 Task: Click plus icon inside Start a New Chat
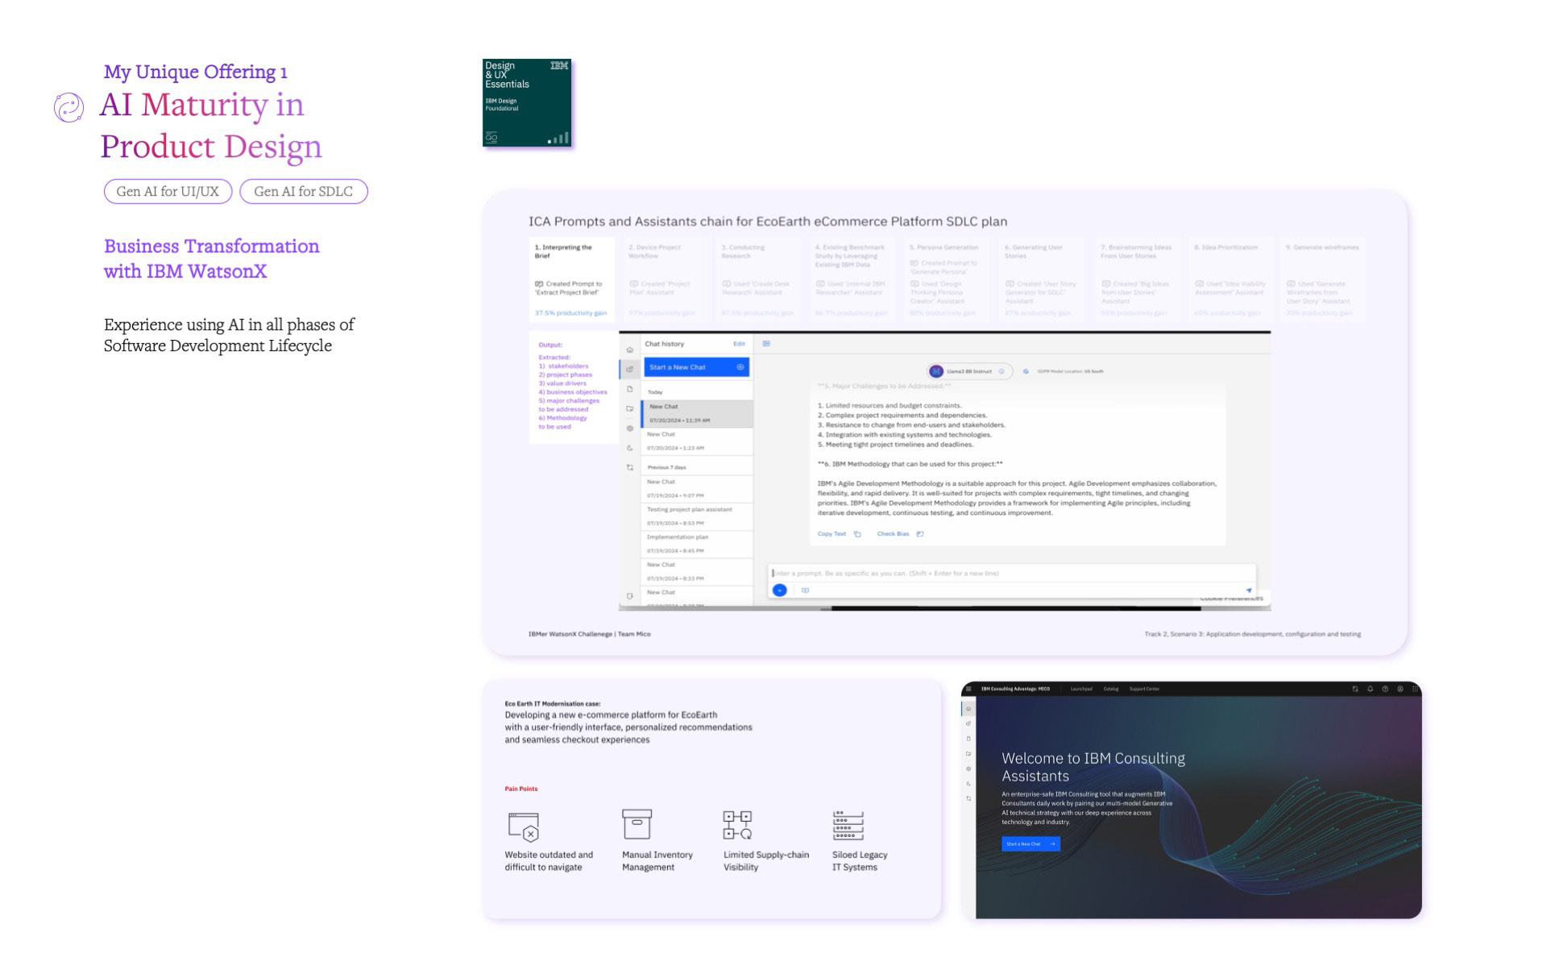point(740,367)
